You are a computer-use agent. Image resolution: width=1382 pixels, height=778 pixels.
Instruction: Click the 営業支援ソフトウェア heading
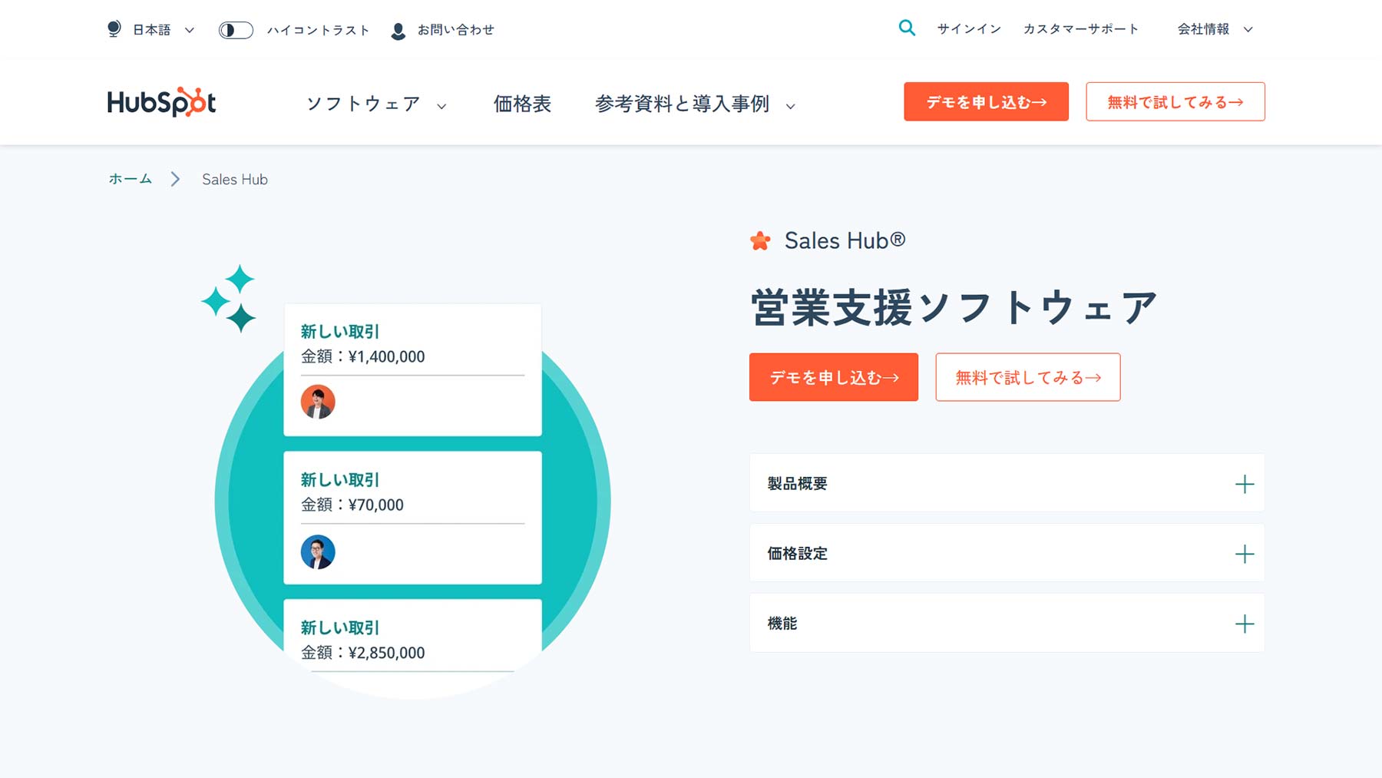[x=954, y=308]
